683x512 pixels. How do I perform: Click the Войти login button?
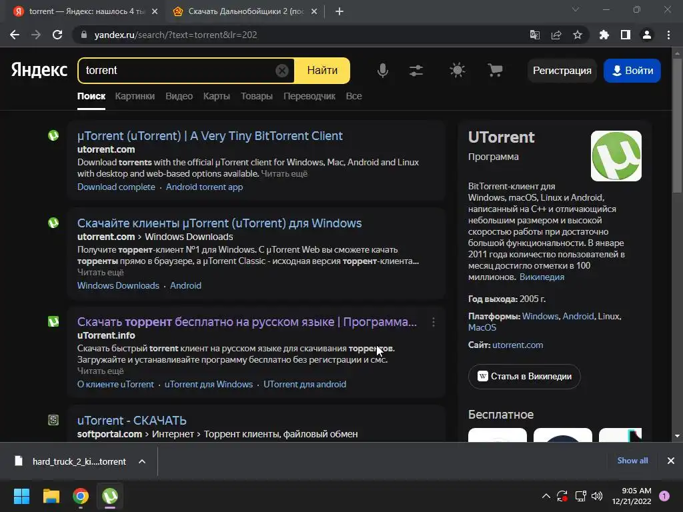pyautogui.click(x=632, y=71)
